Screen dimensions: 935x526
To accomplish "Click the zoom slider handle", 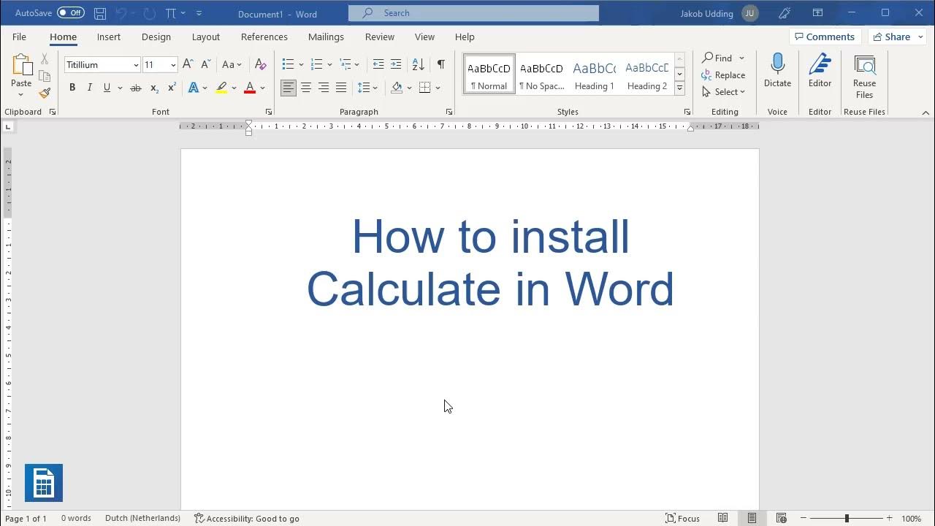I will pyautogui.click(x=847, y=518).
